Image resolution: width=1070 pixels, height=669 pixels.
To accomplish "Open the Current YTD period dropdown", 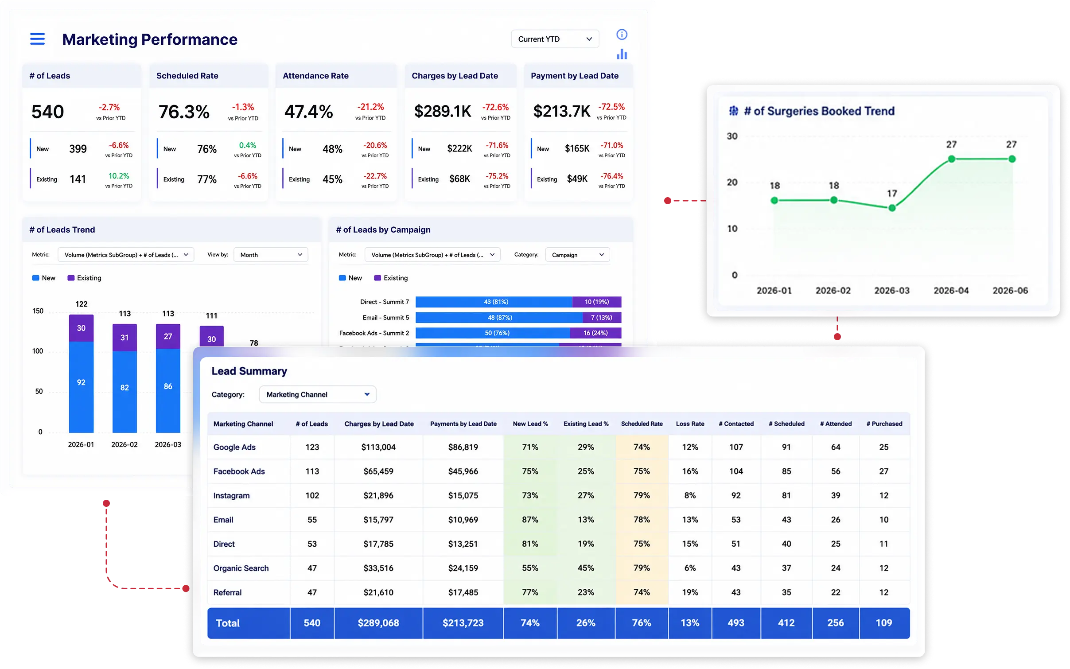I will 555,39.
